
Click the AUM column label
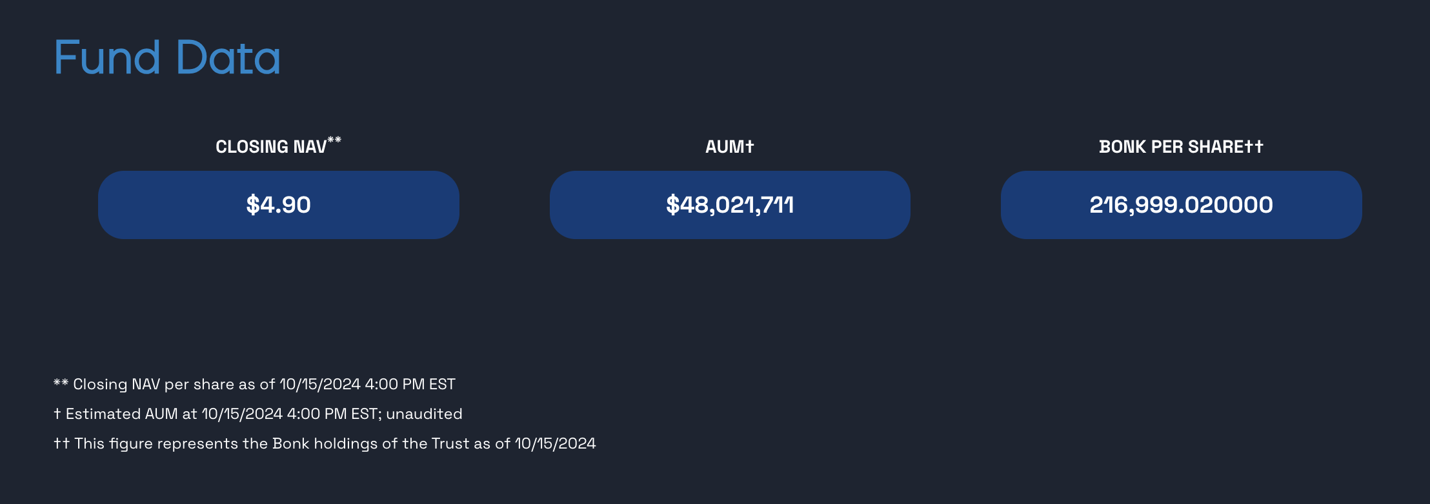(x=724, y=147)
